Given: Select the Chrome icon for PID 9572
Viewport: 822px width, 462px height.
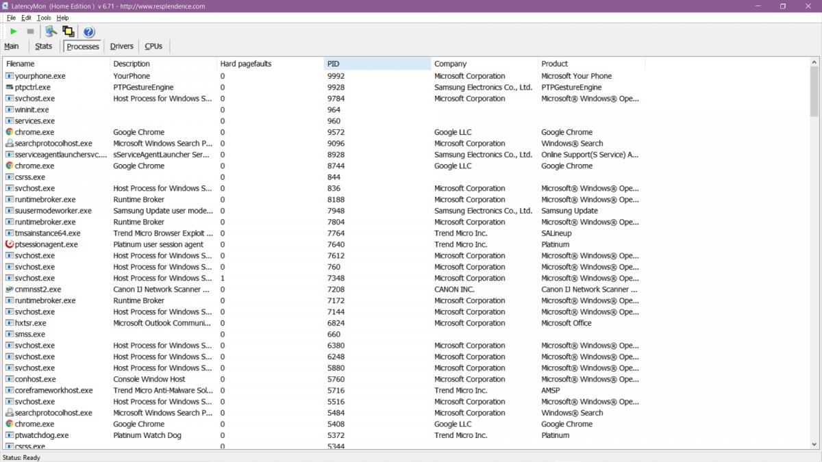Looking at the screenshot, I should coord(10,132).
